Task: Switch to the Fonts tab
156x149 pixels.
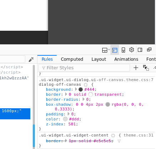Action: point(151,59)
